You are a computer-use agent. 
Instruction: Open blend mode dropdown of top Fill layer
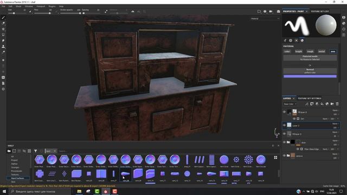336,110
